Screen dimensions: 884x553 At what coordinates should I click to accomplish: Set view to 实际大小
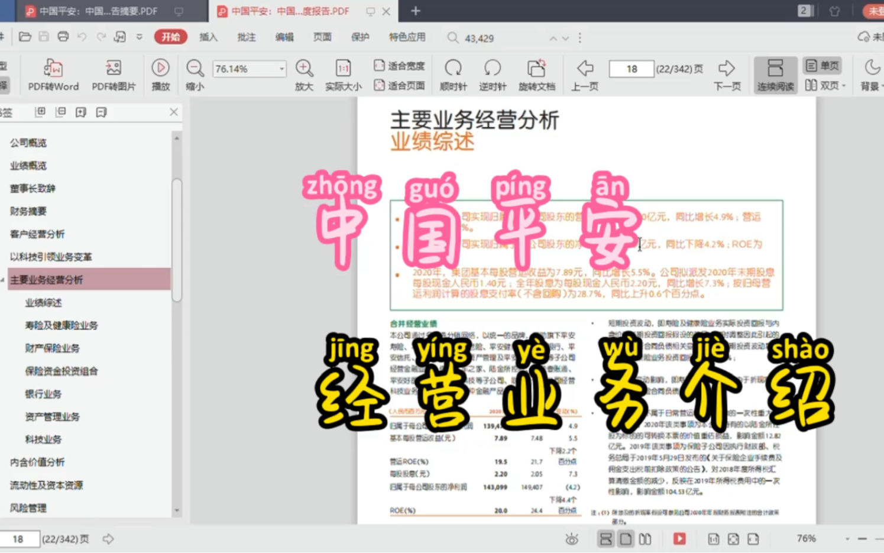[343, 75]
